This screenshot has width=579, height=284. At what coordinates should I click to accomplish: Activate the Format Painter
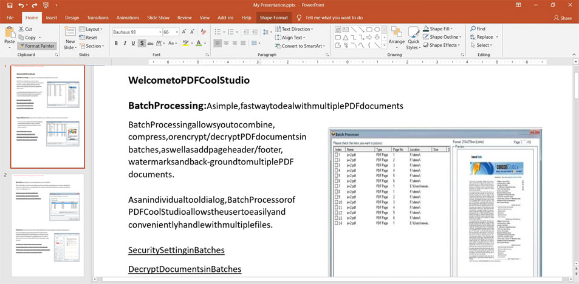(x=37, y=46)
